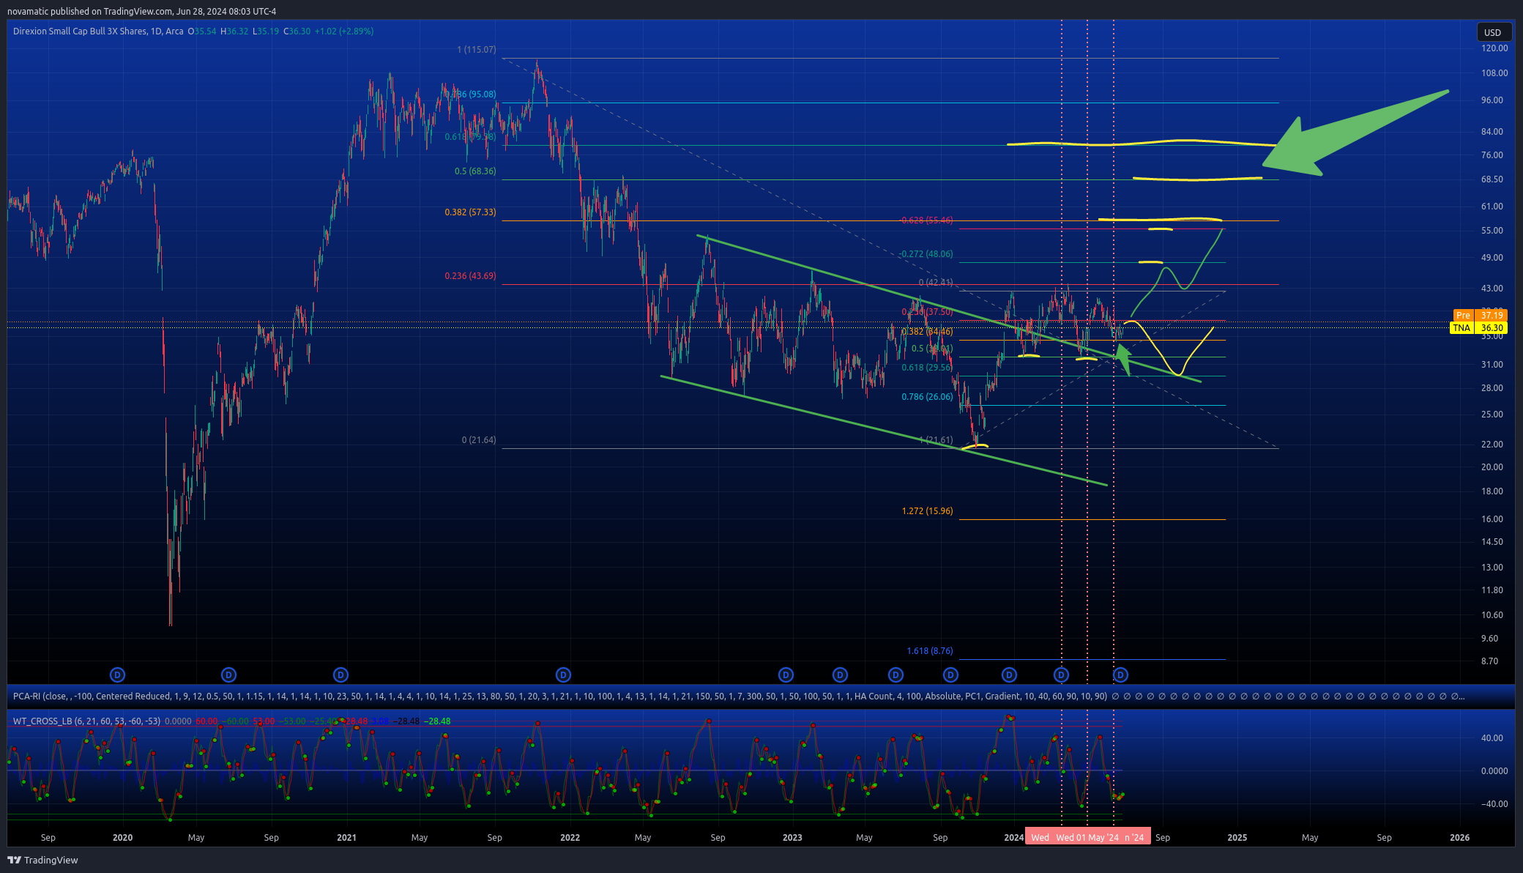Click the 2025 label on the time axis
This screenshot has width=1523, height=873.
(1237, 837)
